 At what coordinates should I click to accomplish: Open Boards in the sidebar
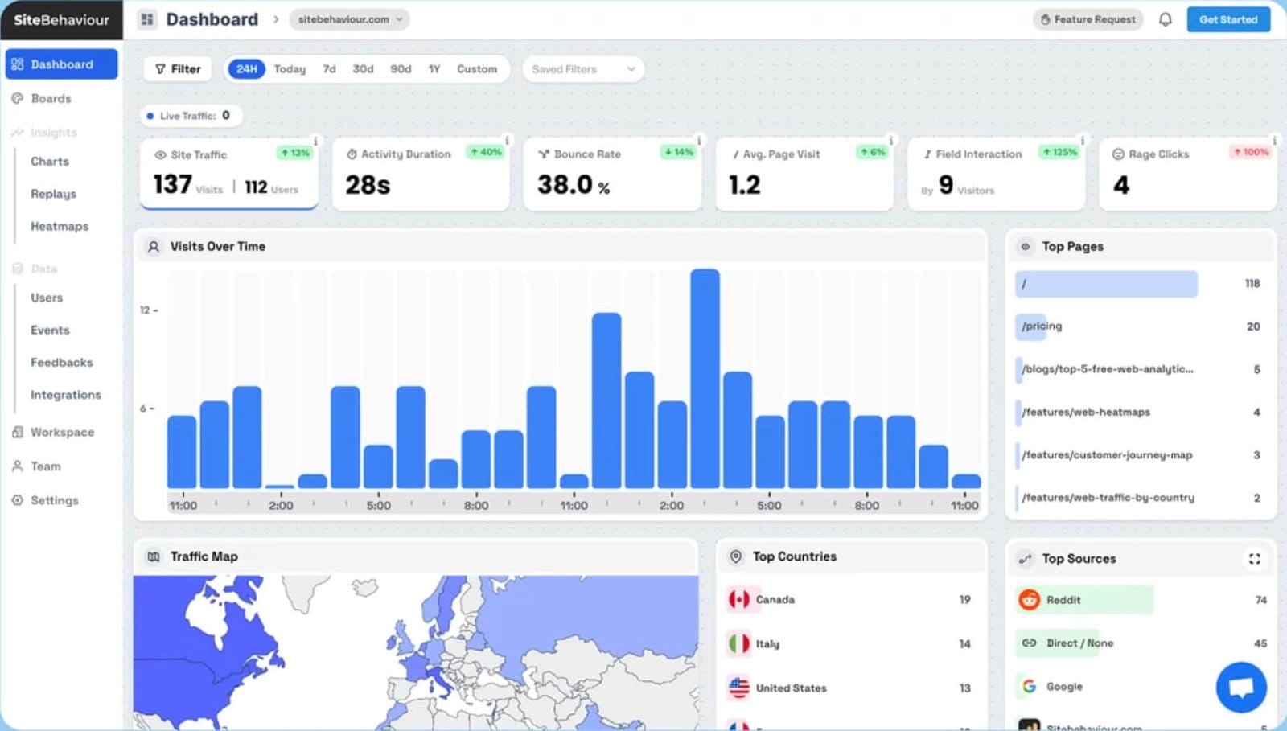click(51, 99)
